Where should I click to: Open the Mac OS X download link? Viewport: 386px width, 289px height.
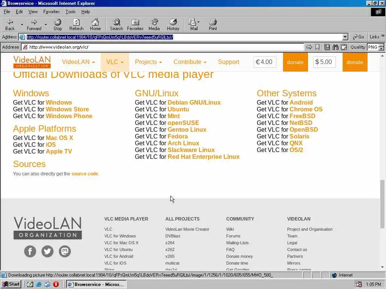[59, 138]
